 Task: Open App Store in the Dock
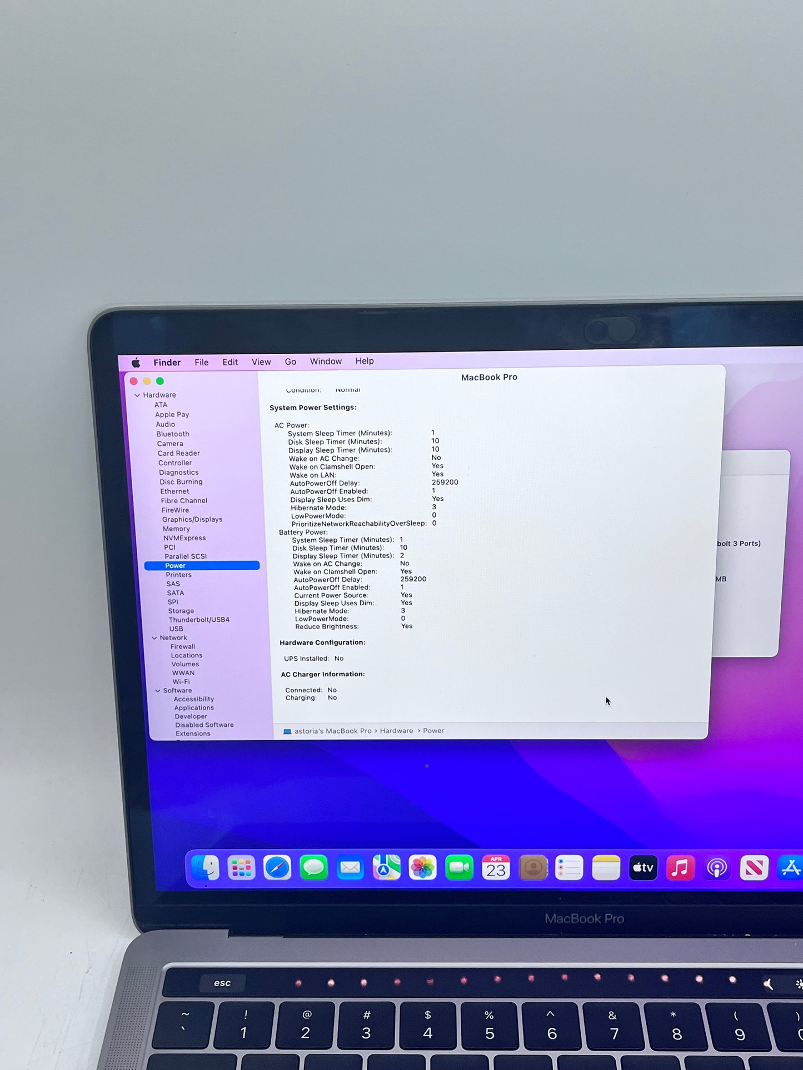[x=790, y=868]
